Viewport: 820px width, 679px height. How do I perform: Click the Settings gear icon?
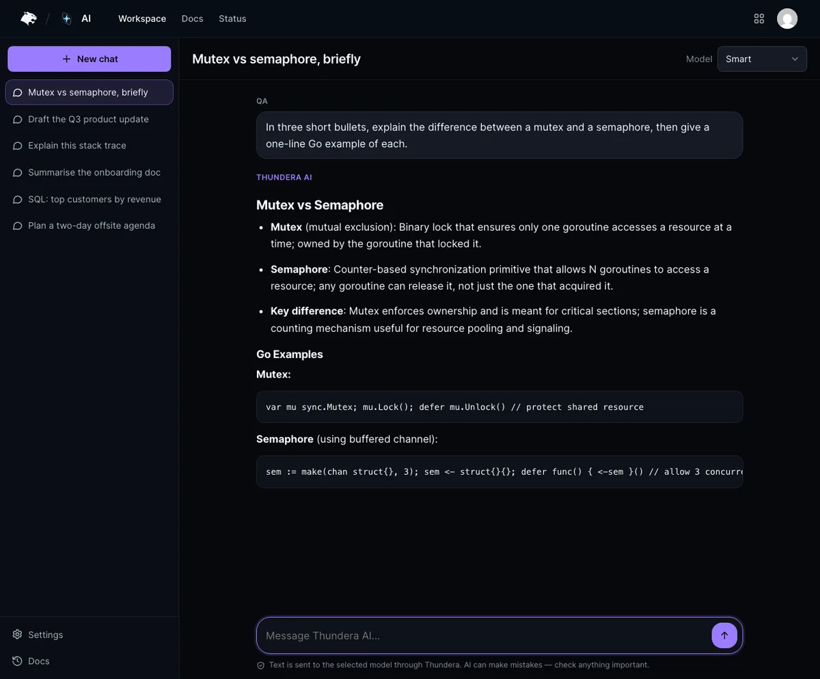(x=18, y=635)
